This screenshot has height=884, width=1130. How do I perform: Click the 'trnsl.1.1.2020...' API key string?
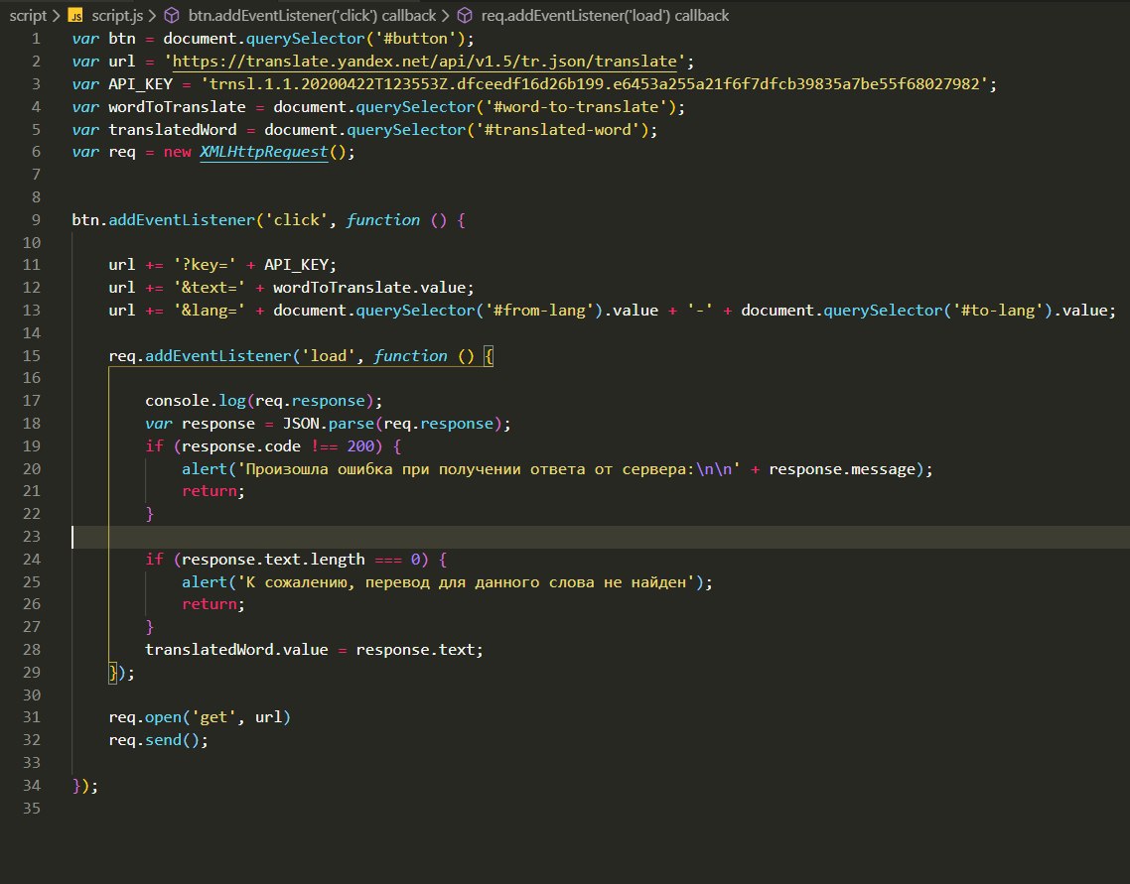point(594,84)
